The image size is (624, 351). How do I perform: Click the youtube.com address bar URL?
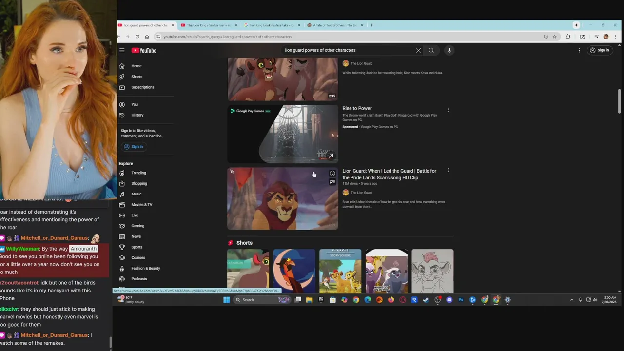coord(228,37)
